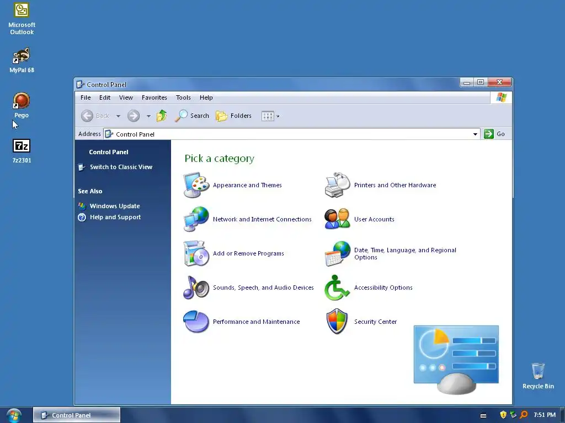The image size is (565, 423).
Task: Click the security shield tray icon
Action: coord(503,415)
